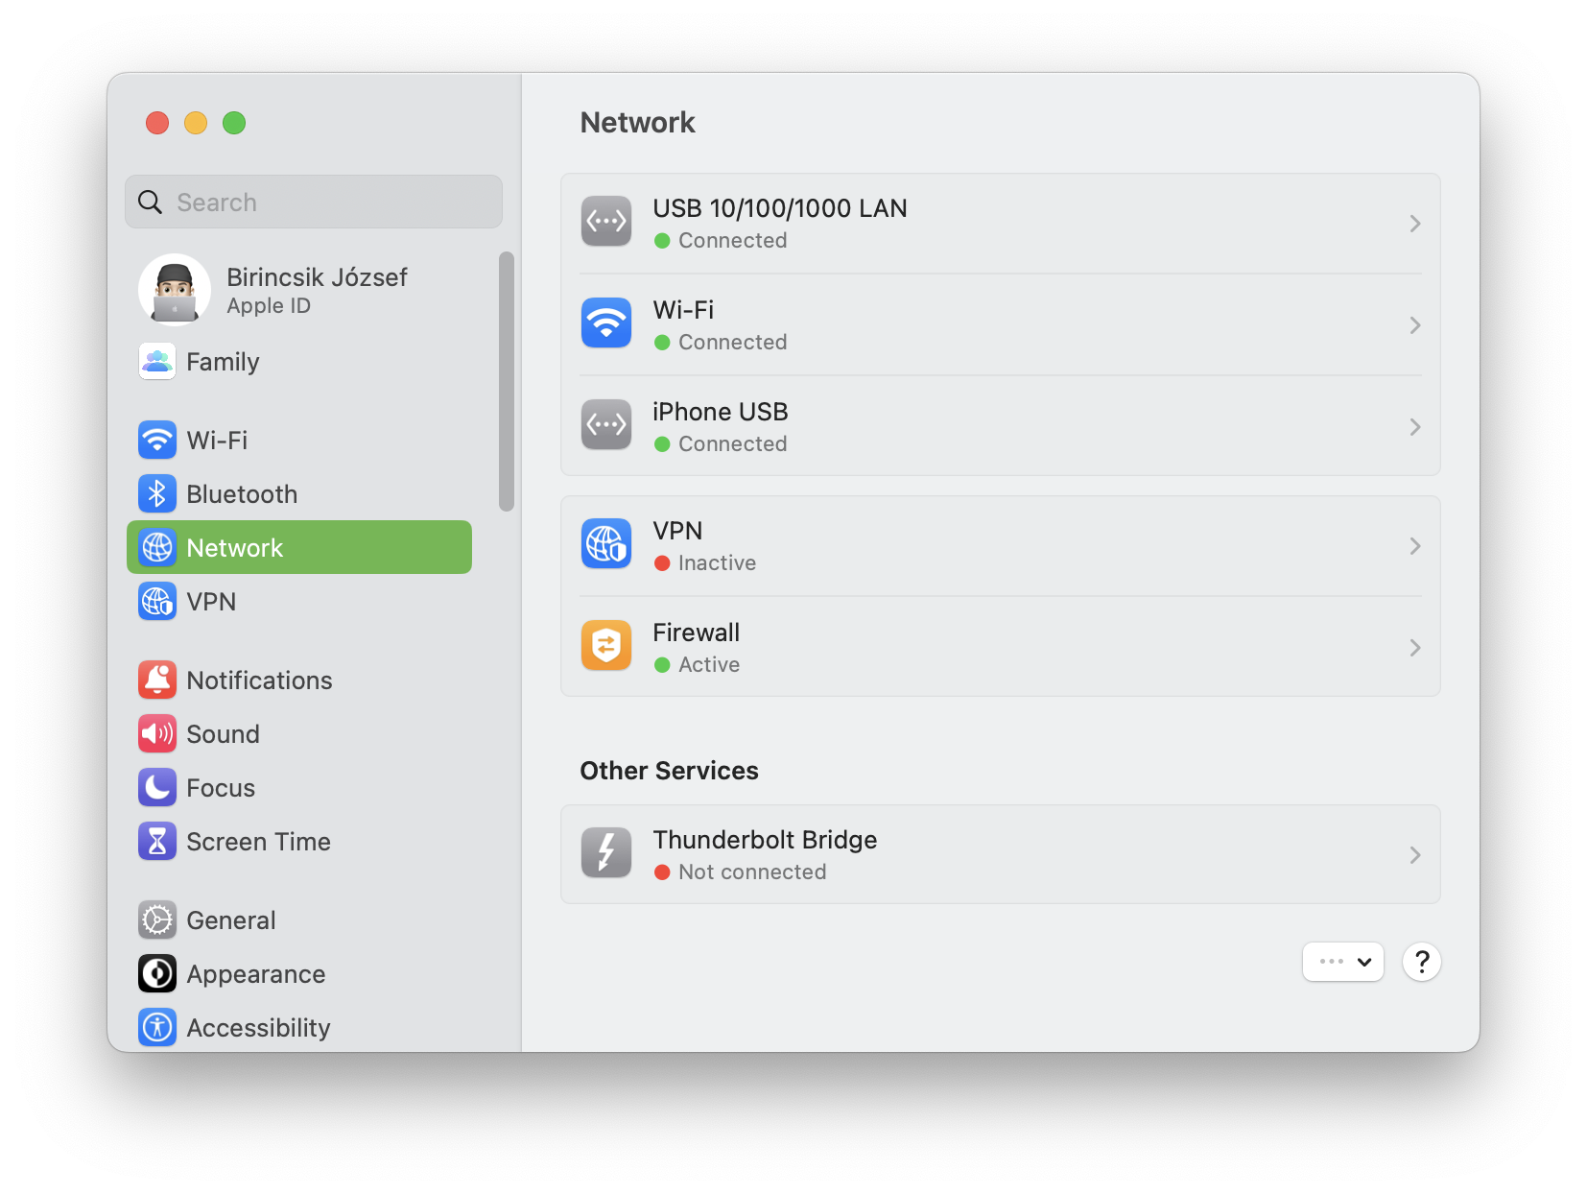Viewport: 1587px width, 1194px height.
Task: Click 'Inactive' status under VPN
Action: [x=717, y=563]
